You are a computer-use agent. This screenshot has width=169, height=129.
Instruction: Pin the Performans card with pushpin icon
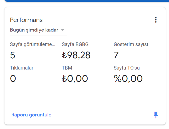pos(156,115)
